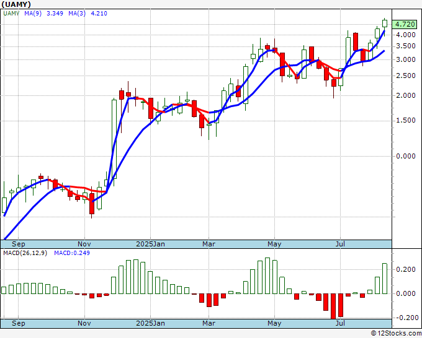Click the MA(3) legend label
The height and width of the screenshot is (338, 422).
point(77,14)
